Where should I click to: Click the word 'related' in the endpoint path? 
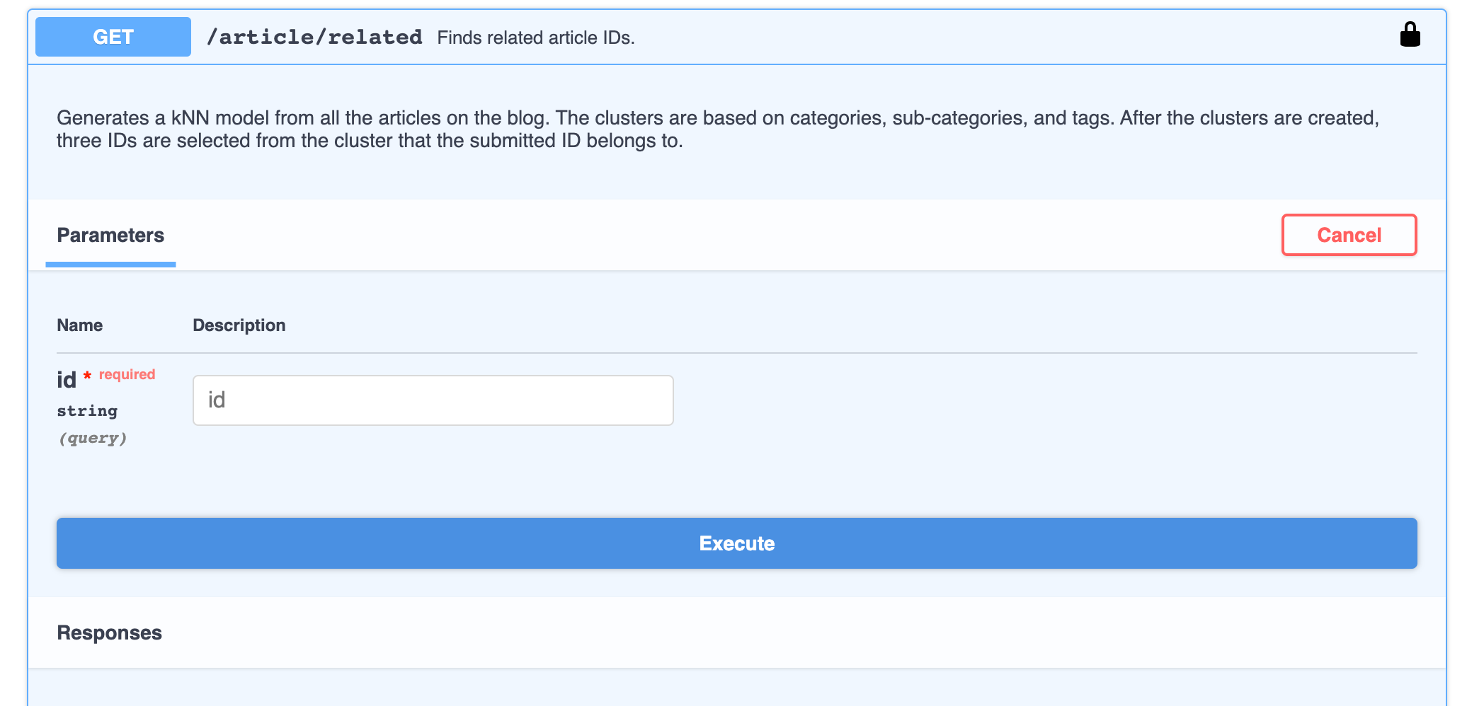tap(375, 37)
